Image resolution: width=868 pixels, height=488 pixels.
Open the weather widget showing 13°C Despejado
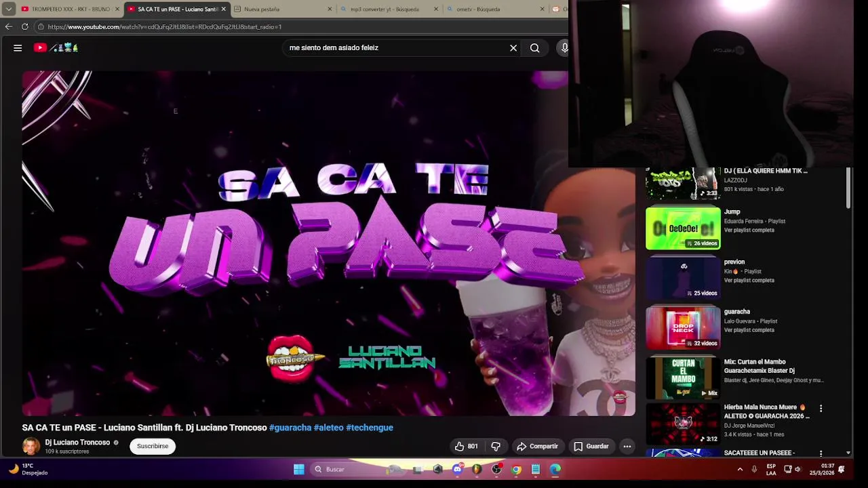[28, 469]
